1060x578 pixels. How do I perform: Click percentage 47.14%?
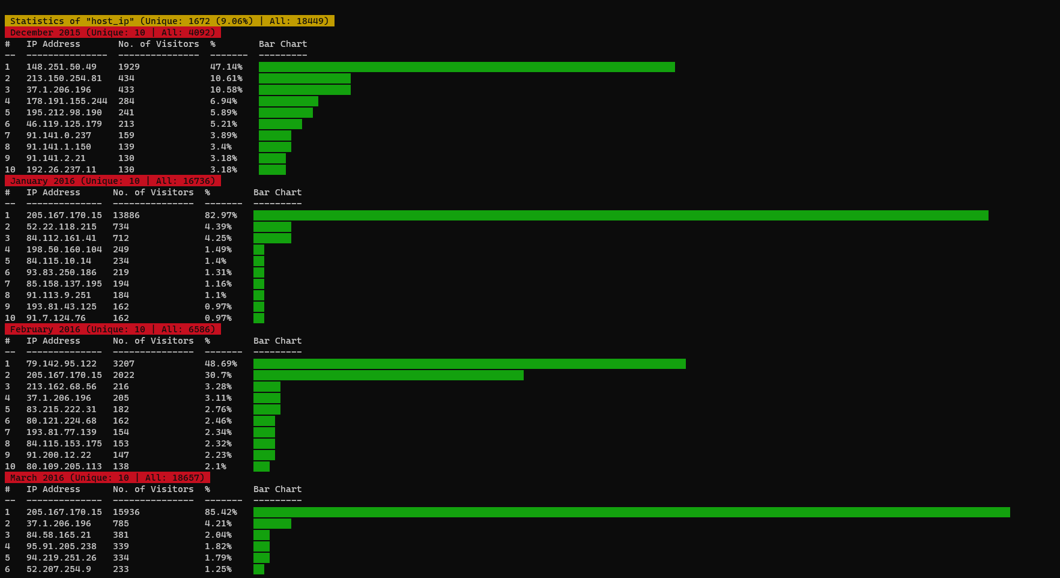226,67
